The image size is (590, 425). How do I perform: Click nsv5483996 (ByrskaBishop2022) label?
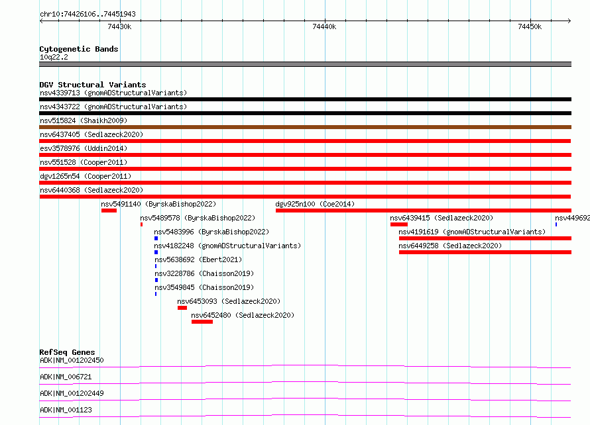[211, 232]
